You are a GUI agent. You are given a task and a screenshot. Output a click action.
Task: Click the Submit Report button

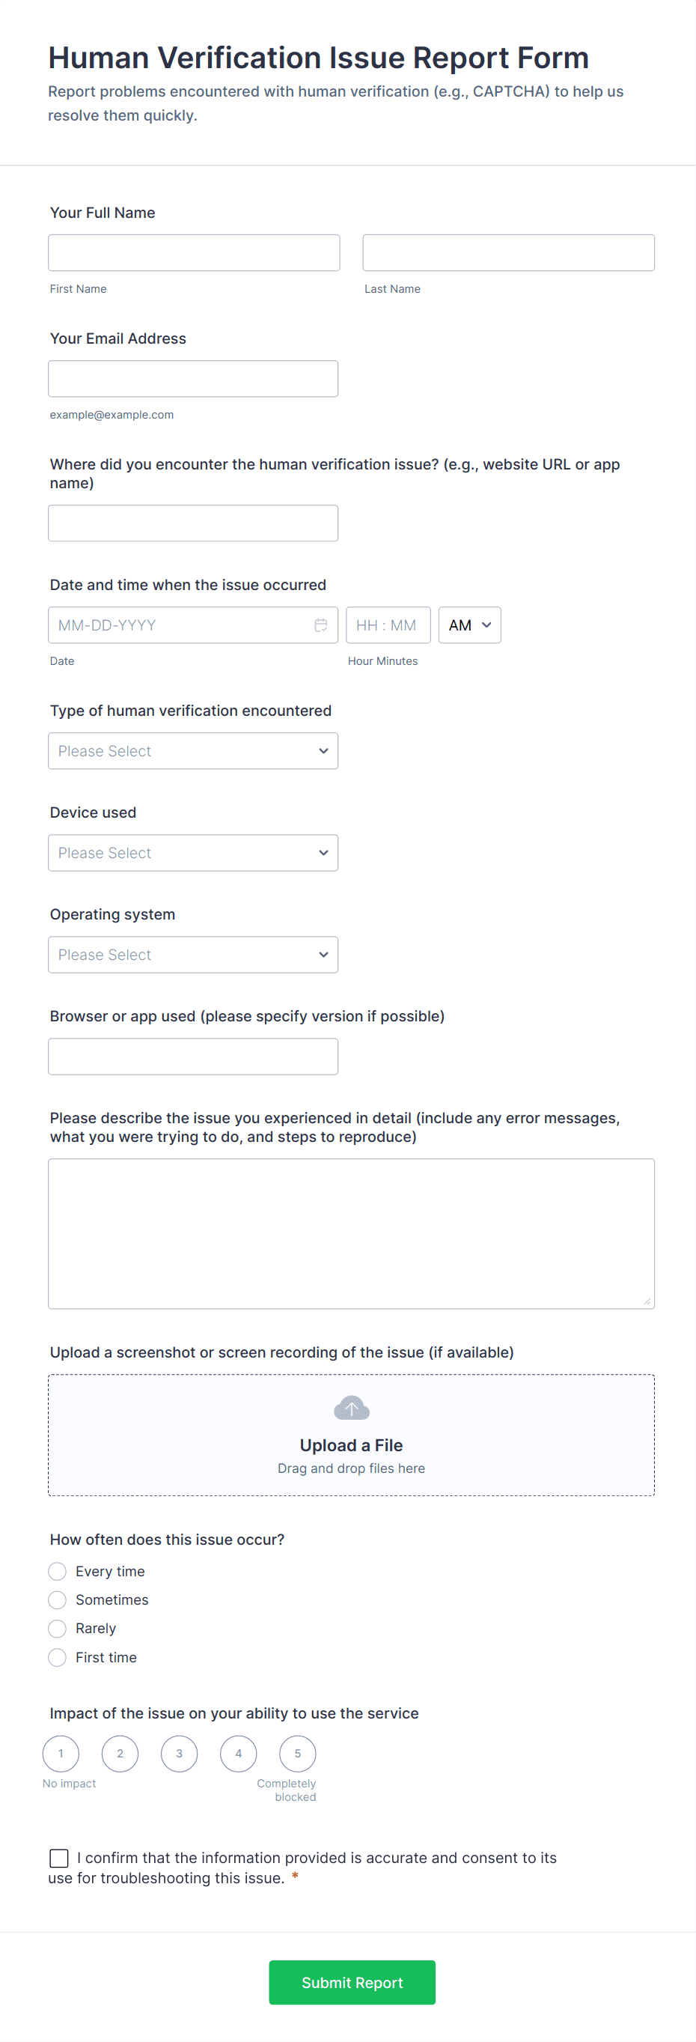(x=352, y=1983)
